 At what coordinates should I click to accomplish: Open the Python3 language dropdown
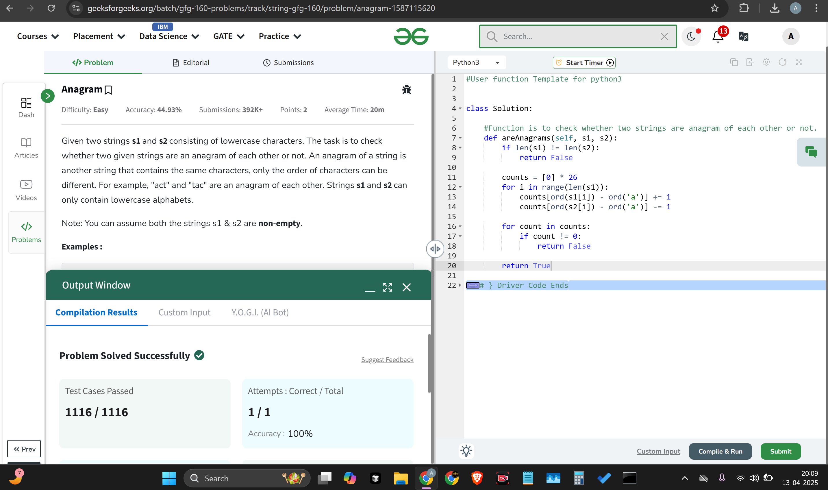476,63
